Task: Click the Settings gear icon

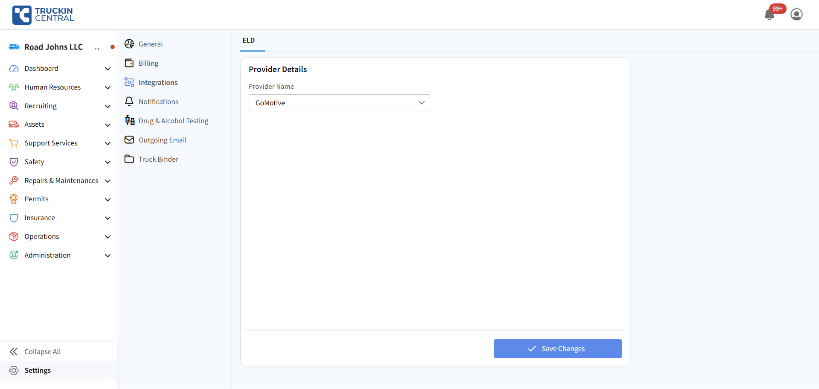Action: (14, 370)
